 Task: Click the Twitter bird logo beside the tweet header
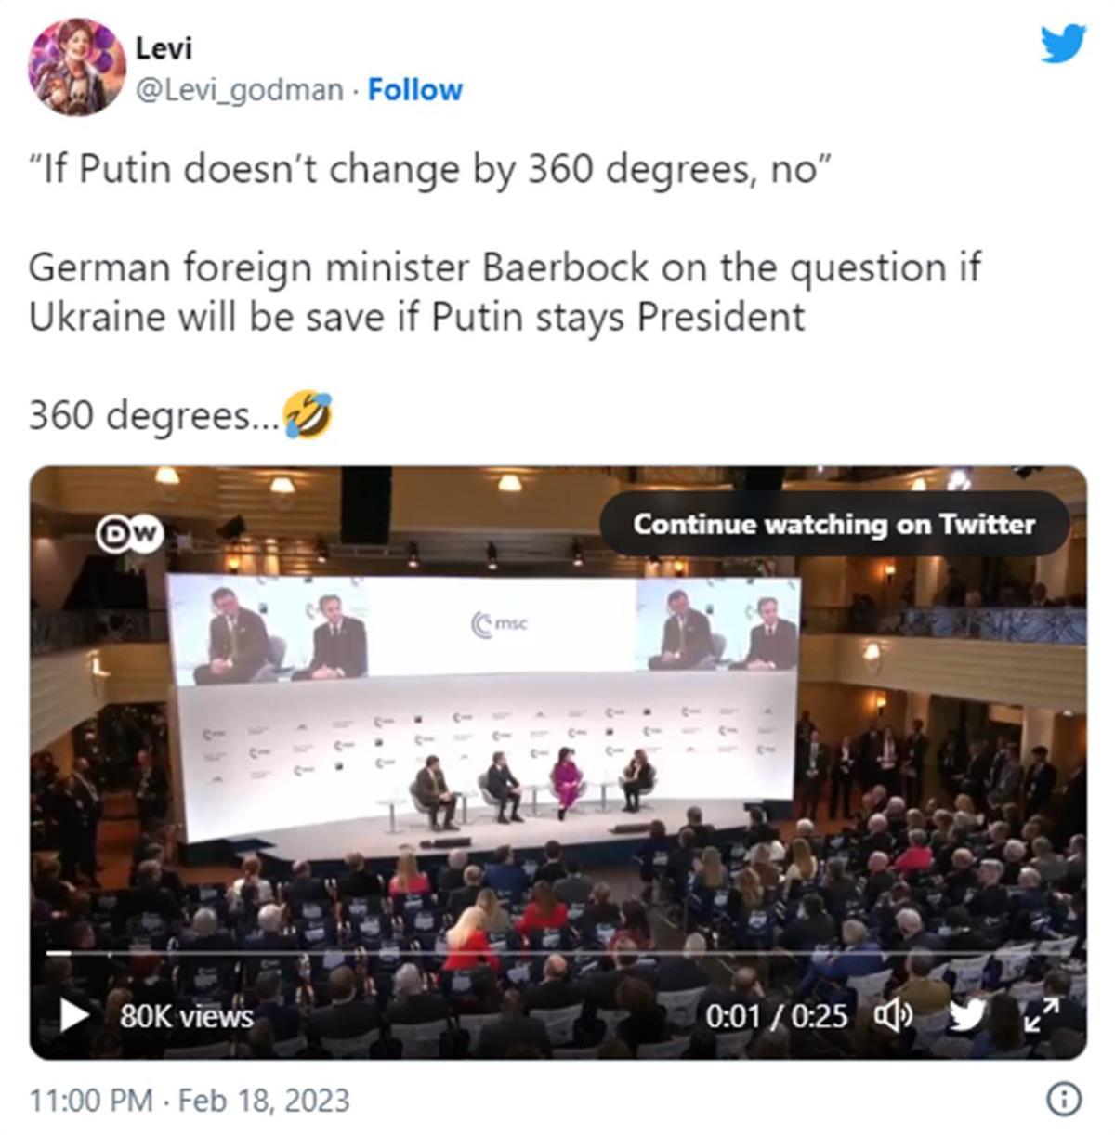click(x=1062, y=44)
